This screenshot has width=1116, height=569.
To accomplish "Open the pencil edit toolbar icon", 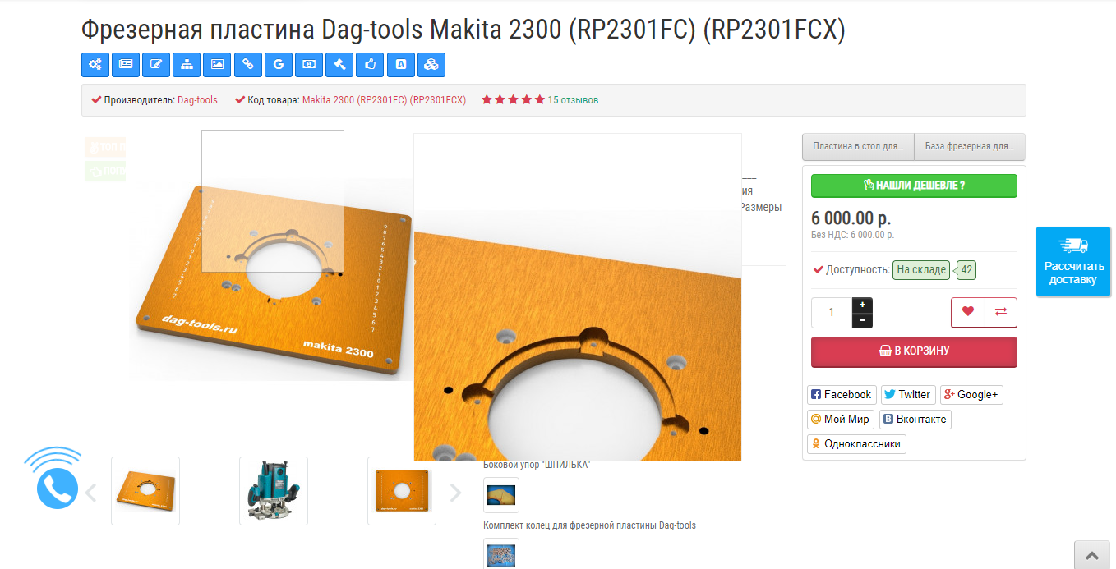I will click(x=156, y=64).
